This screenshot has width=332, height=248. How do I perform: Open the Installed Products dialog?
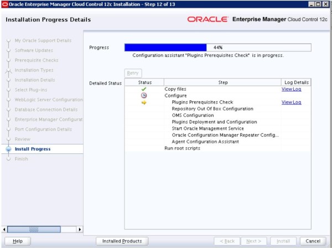click(122, 241)
